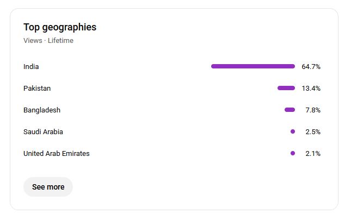Click the Lifetime text in subtitle
The height and width of the screenshot is (220, 351).
pos(60,41)
